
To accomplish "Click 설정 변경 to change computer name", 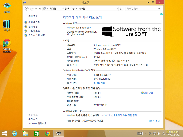I will tap(148, 93).
